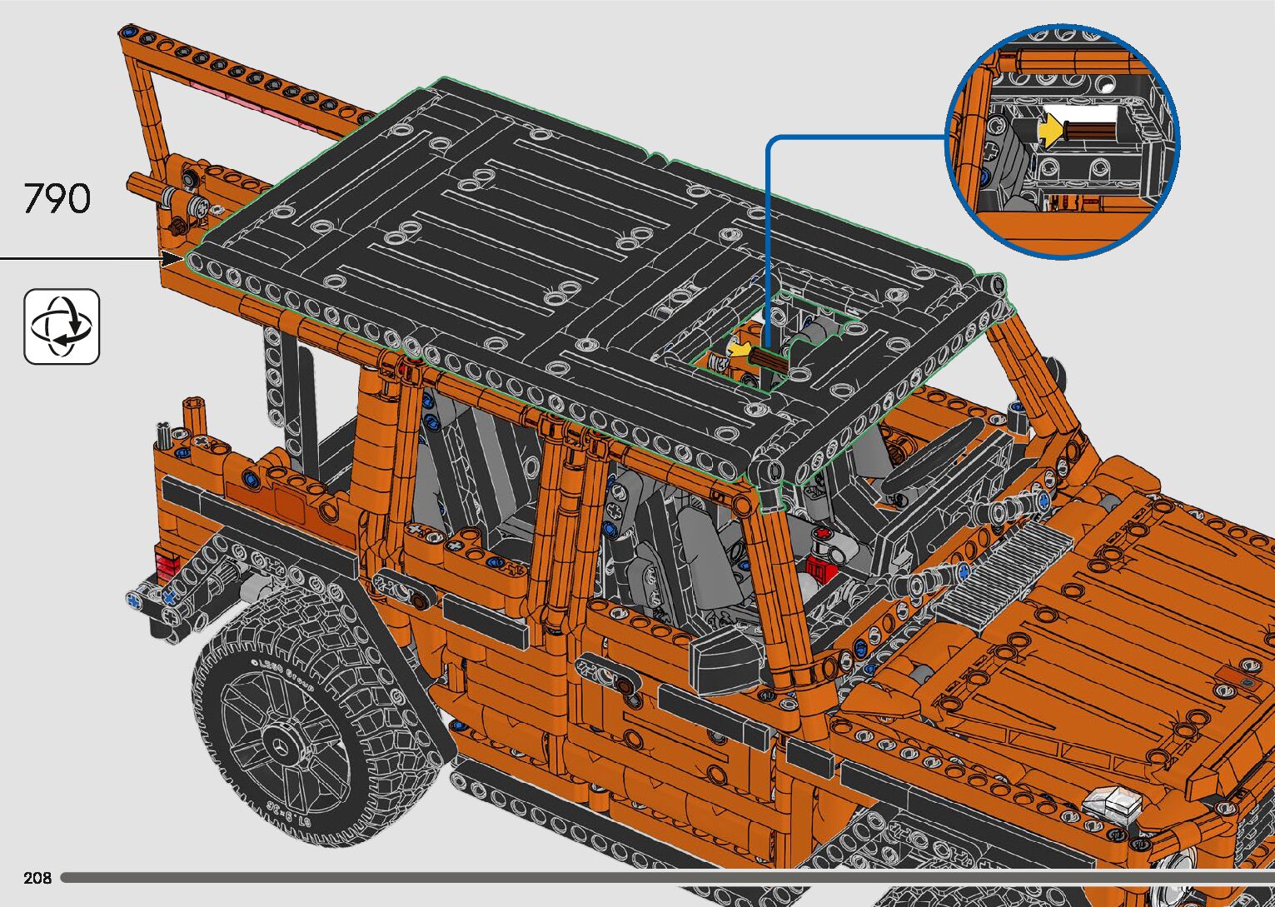Click the black arrow pointing to the roof

(x=171, y=259)
